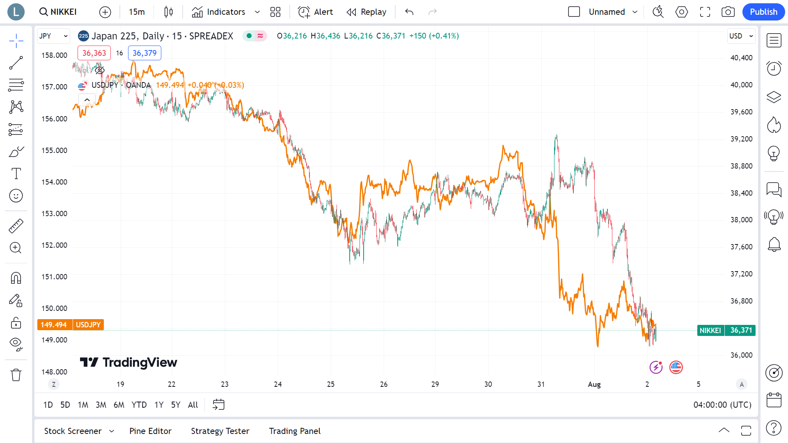788x443 pixels.
Task: Open the Fibonacci retracement tools
Action: point(16,85)
